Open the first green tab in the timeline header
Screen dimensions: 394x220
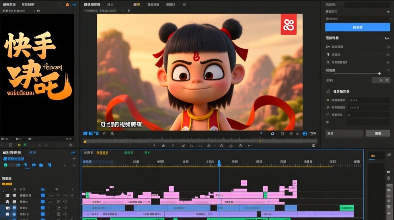click(129, 153)
